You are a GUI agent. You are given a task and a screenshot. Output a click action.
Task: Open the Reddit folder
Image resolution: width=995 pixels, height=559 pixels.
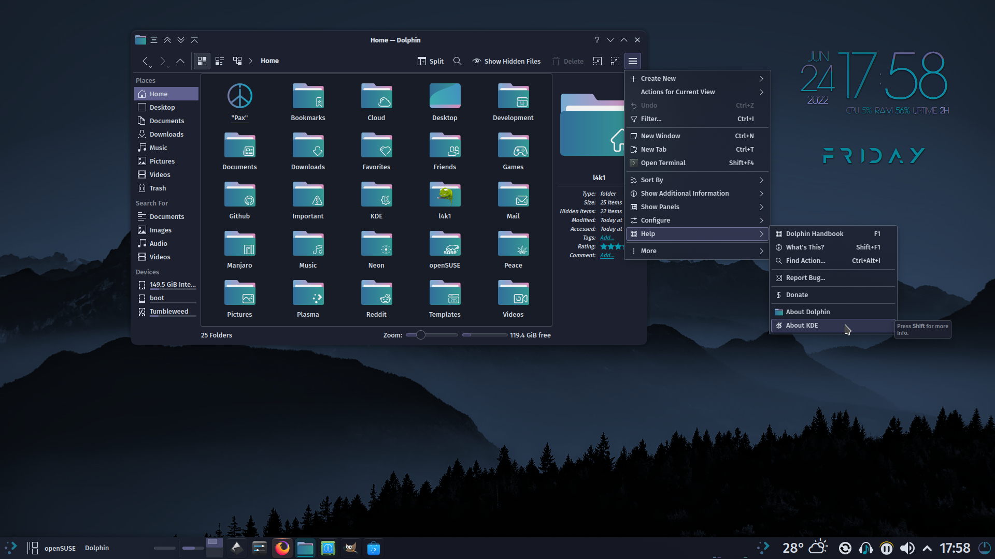pyautogui.click(x=376, y=299)
